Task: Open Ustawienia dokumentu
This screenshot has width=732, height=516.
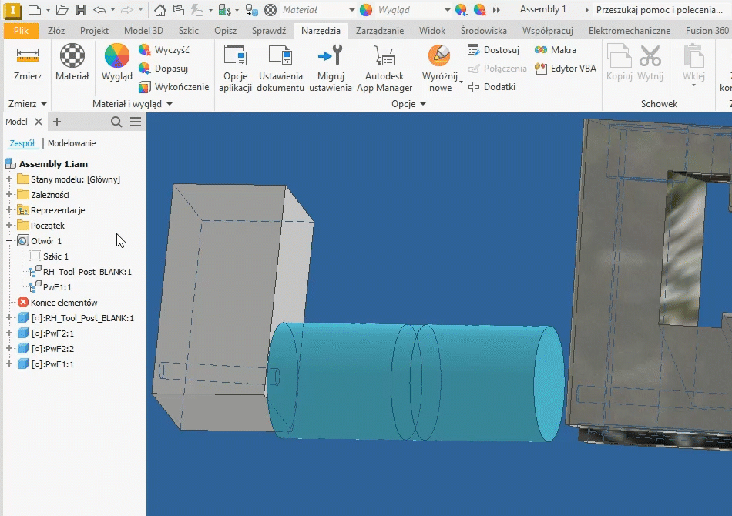Action: (x=280, y=68)
